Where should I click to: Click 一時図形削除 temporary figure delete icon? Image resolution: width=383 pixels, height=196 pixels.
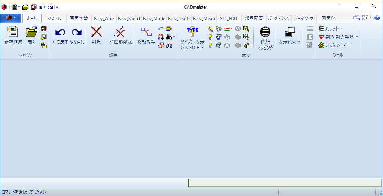pos(119,32)
